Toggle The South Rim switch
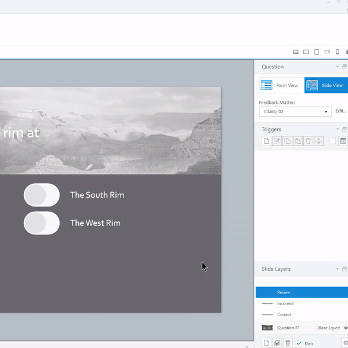This screenshot has height=348, width=348. (42, 195)
